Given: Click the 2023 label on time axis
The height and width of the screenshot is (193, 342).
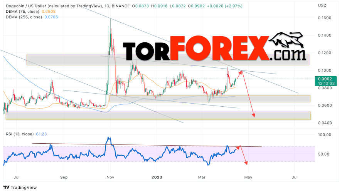Looking at the screenshot, I should 157,177.
